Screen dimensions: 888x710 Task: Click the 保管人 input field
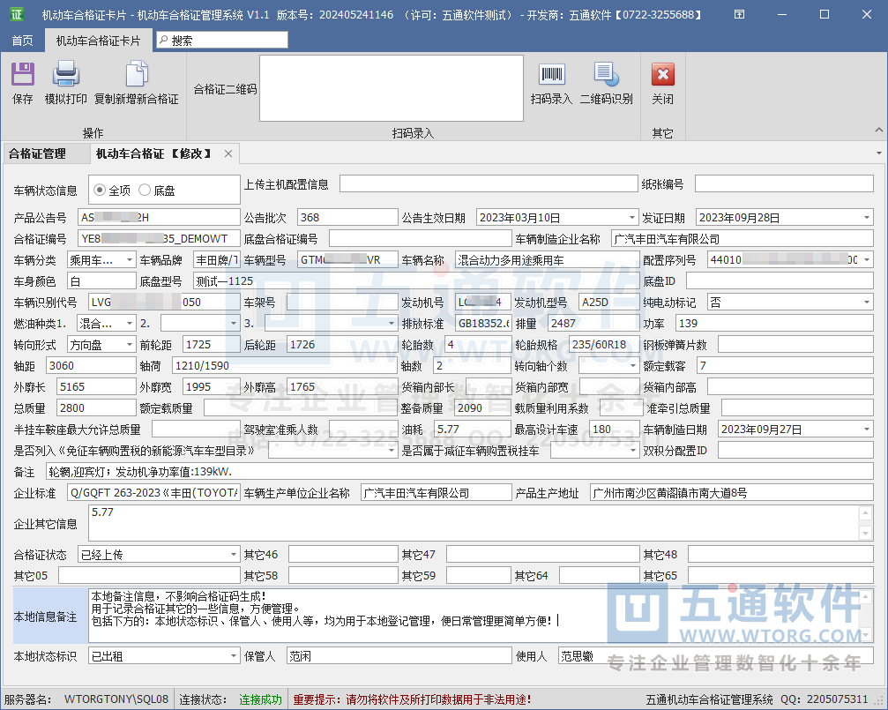point(399,656)
